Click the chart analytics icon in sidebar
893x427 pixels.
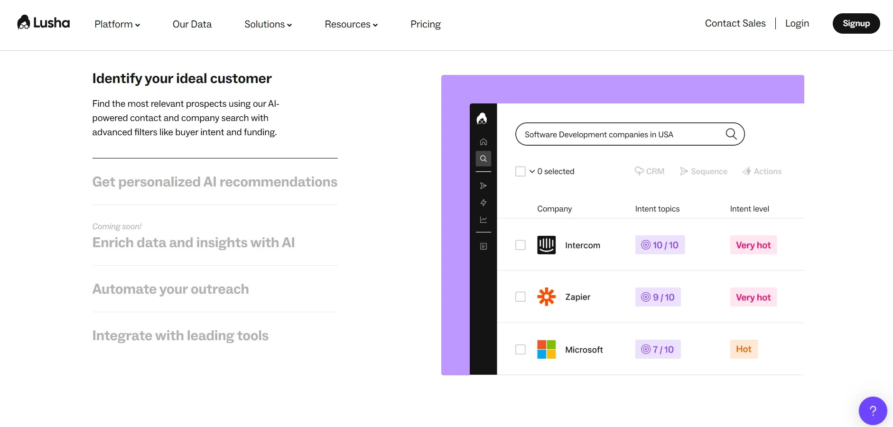click(484, 220)
